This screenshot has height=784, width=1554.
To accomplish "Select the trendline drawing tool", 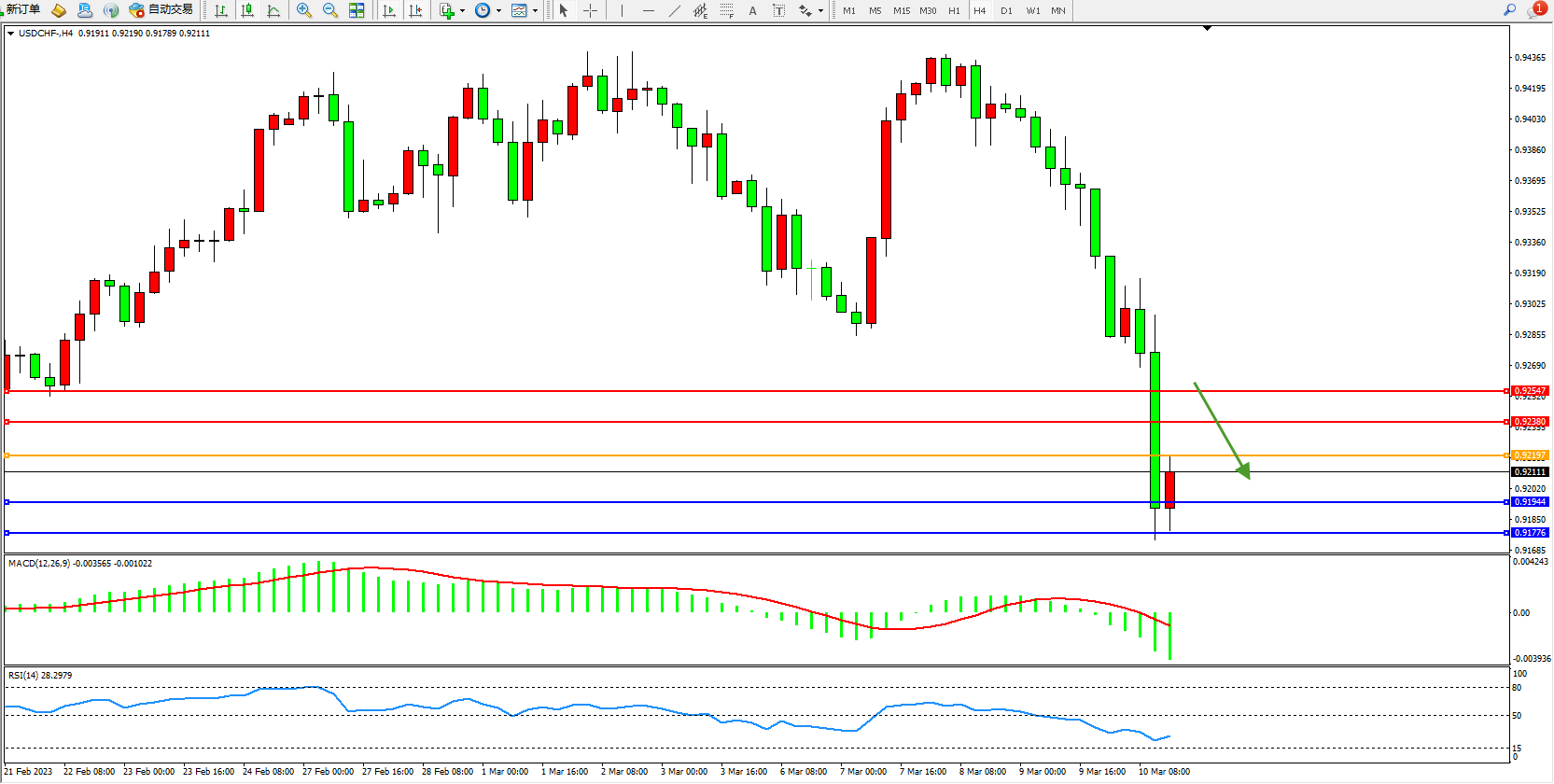I will 675,10.
